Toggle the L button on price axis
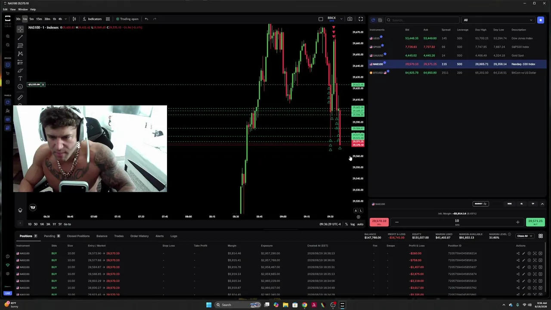The image size is (551, 310). click(361, 211)
